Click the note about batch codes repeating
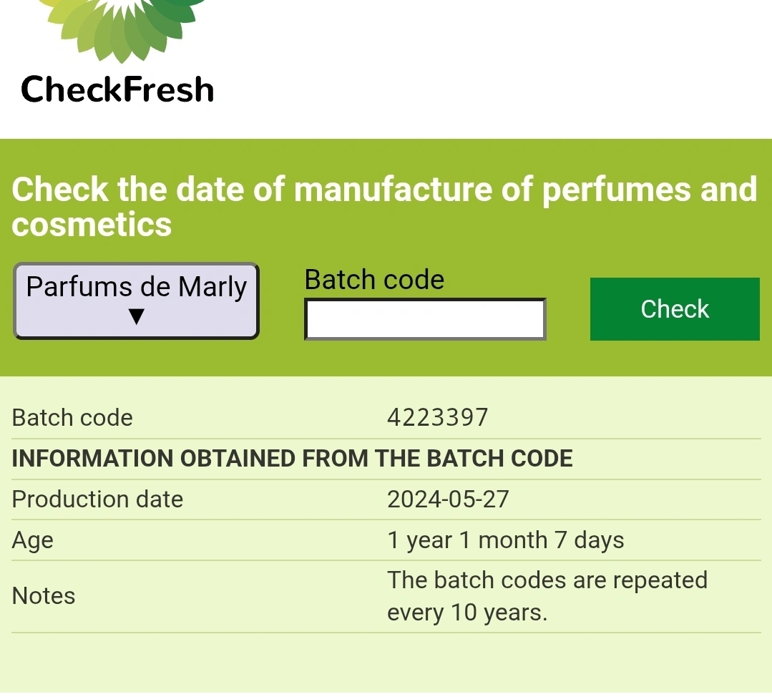 coord(547,596)
